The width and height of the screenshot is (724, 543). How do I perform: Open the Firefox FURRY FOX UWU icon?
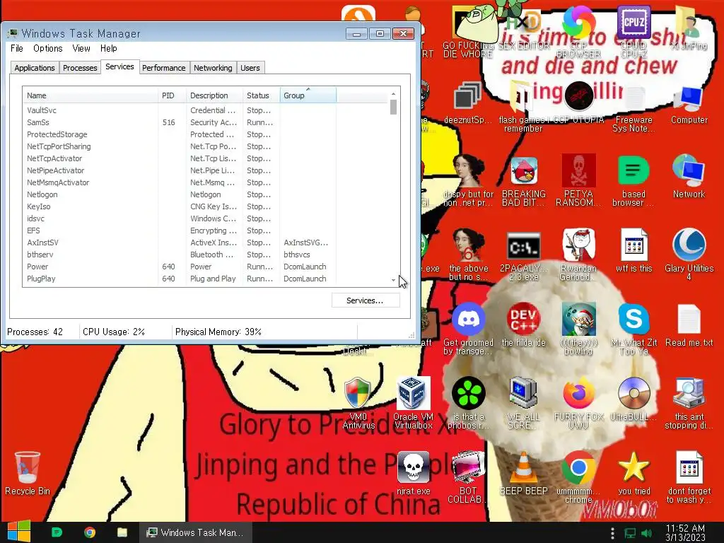[578, 403]
